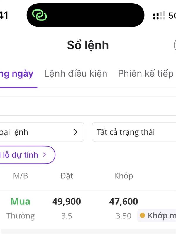176x234 pixels.
Task: Tap the Khớp column header
Action: point(123,176)
